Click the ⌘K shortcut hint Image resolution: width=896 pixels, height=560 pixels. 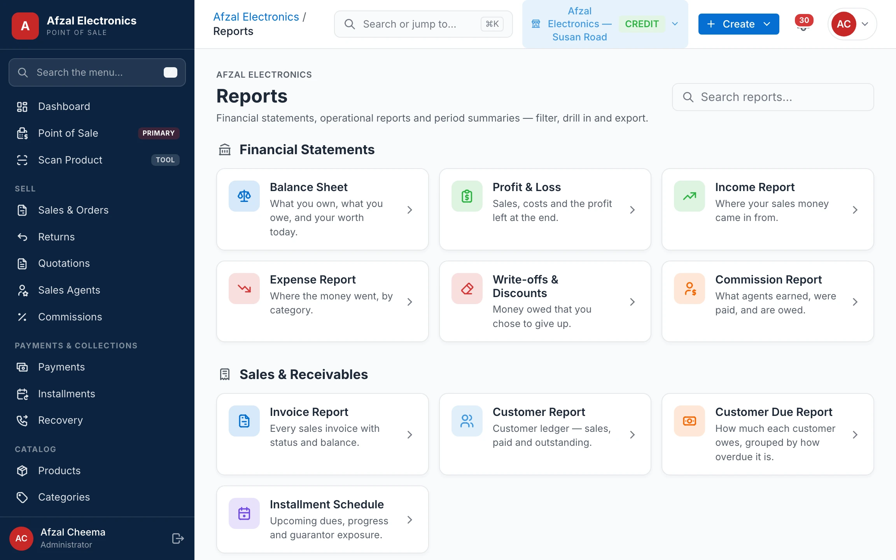tap(492, 24)
